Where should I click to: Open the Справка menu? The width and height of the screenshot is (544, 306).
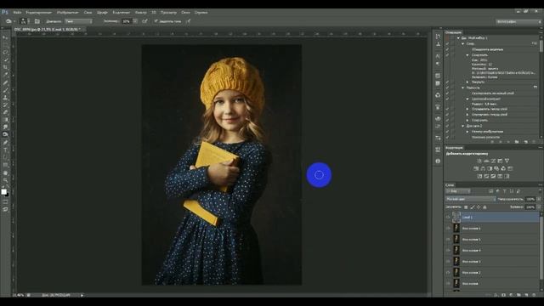[x=201, y=12]
